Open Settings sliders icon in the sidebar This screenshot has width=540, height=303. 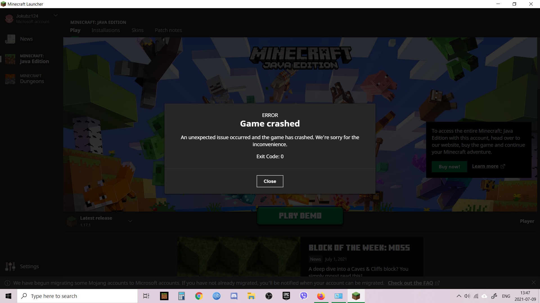10,266
